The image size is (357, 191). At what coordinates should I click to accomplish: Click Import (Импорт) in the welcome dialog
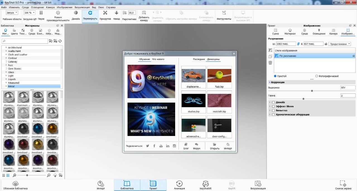228,146
